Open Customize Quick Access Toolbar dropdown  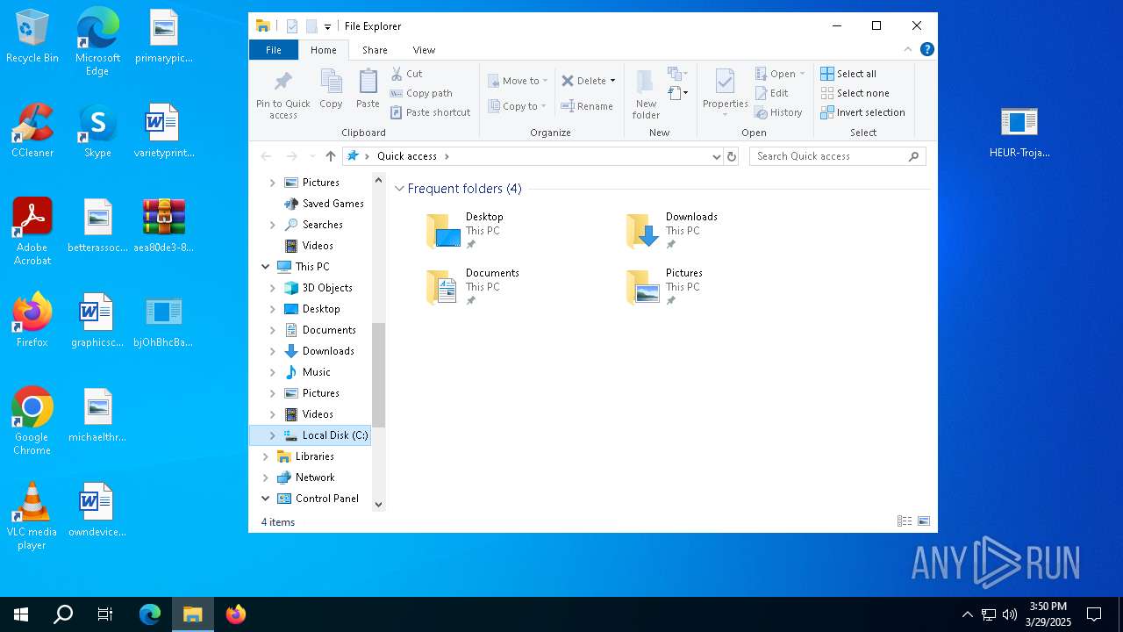point(327,26)
